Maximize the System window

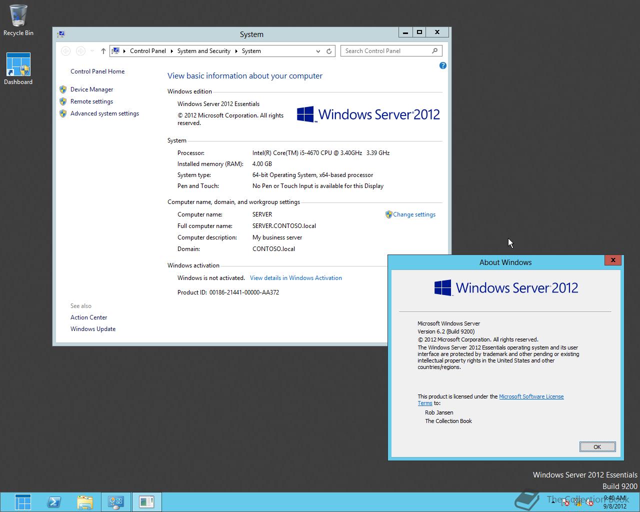click(419, 32)
